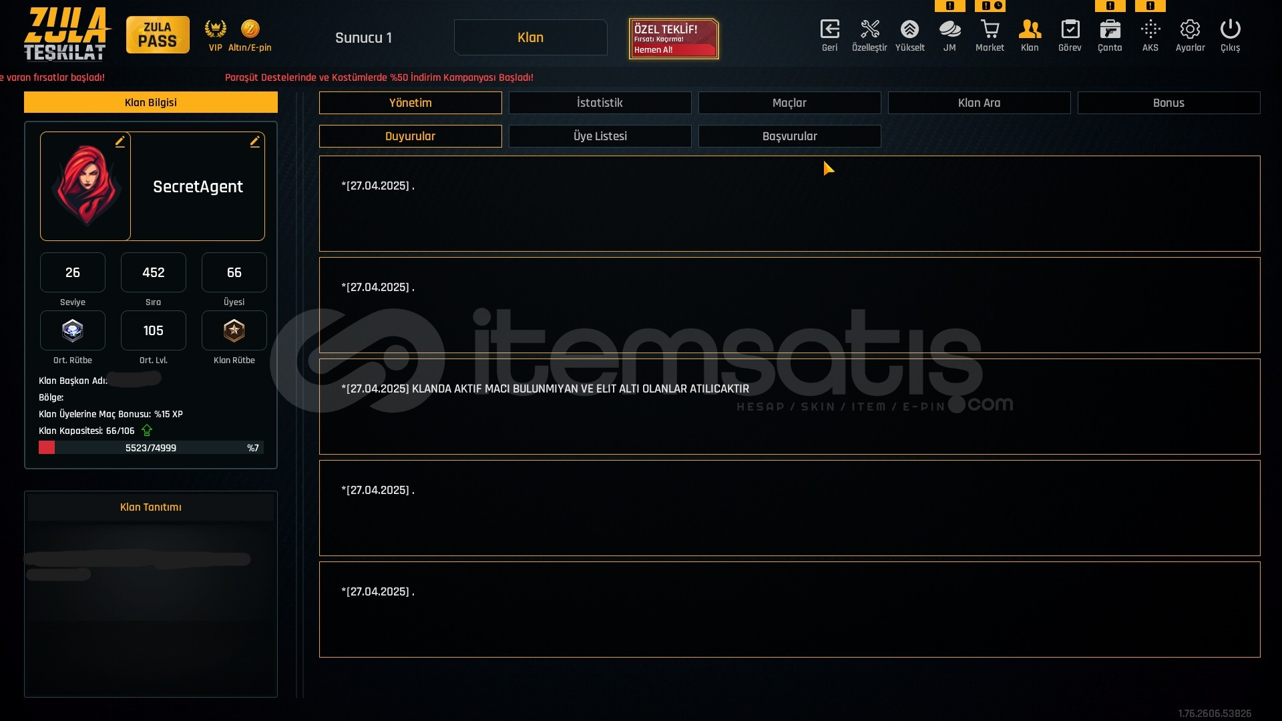This screenshot has width=1282, height=721.
Task: Click the Zula Teşkilat logo
Action: (x=66, y=33)
